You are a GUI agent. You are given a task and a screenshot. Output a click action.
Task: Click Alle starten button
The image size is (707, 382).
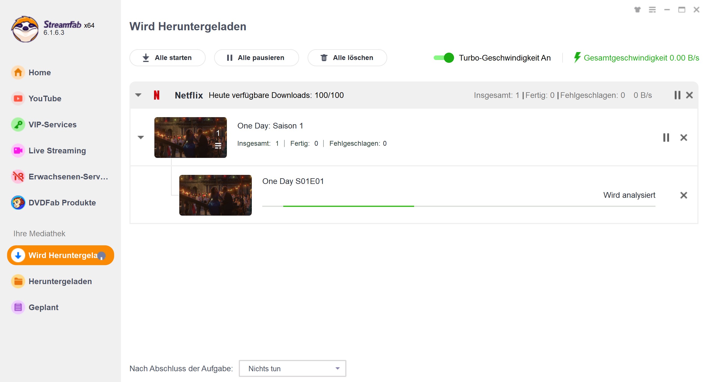click(168, 57)
